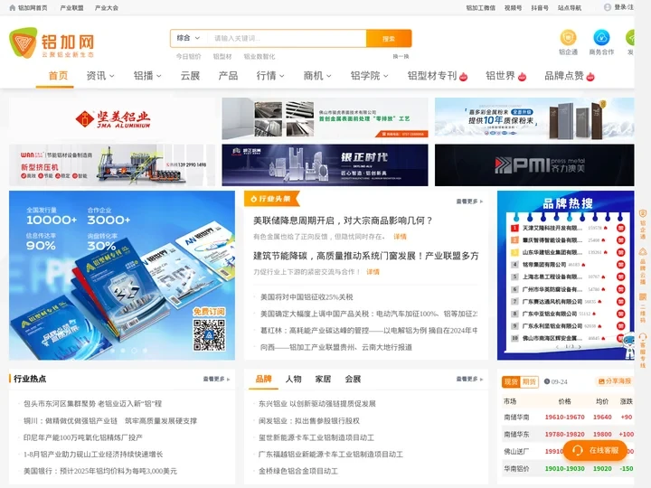Open the 在线客服 floating button
Screen dimensions: 651x488
pos(595,450)
